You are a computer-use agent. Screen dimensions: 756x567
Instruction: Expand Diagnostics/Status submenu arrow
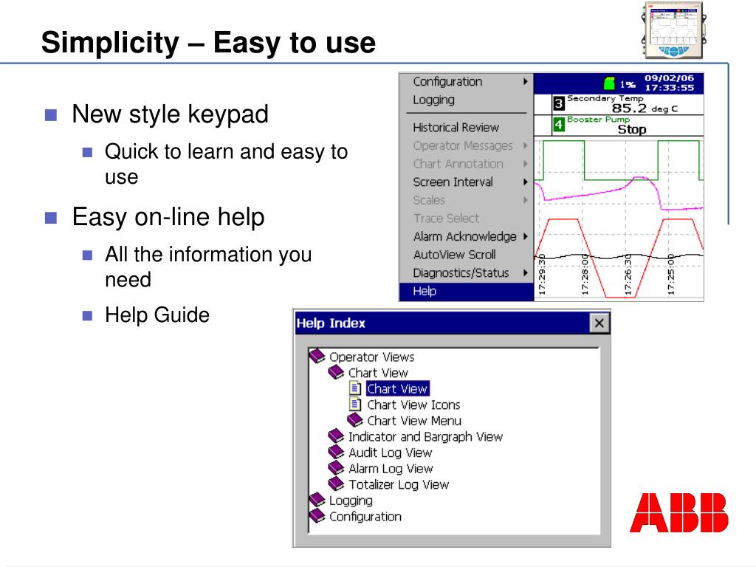[x=526, y=273]
